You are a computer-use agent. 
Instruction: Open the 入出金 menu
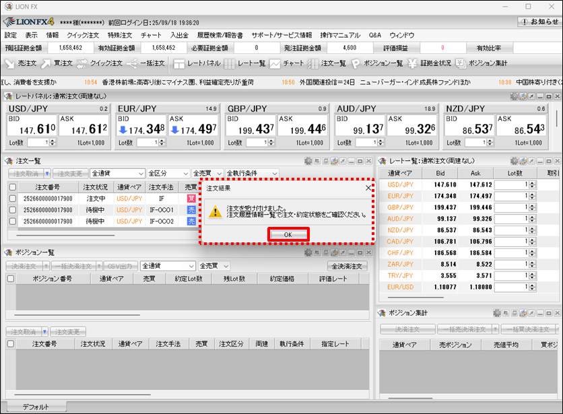point(179,35)
